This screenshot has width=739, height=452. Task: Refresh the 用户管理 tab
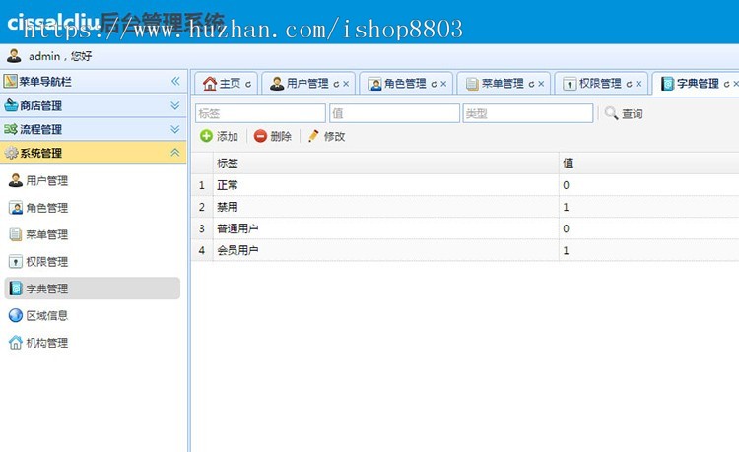pos(336,85)
